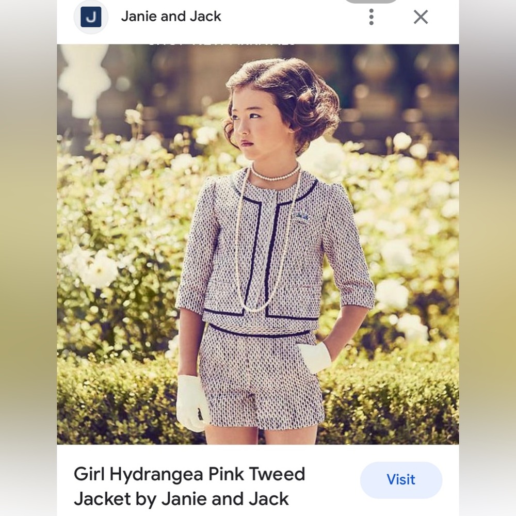Click the Janie and Jack logo icon
This screenshot has height=516, width=516.
tap(91, 17)
